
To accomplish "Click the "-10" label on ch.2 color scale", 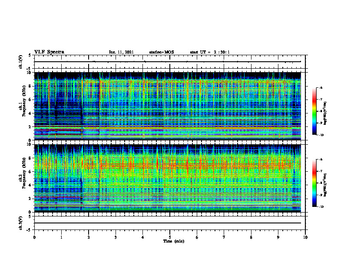I will pyautogui.click(x=321, y=207).
